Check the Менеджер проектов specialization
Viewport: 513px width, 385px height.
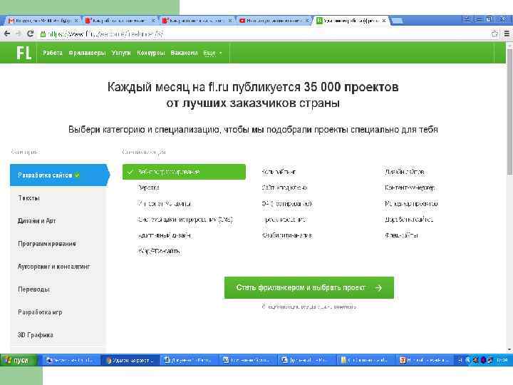[411, 204]
